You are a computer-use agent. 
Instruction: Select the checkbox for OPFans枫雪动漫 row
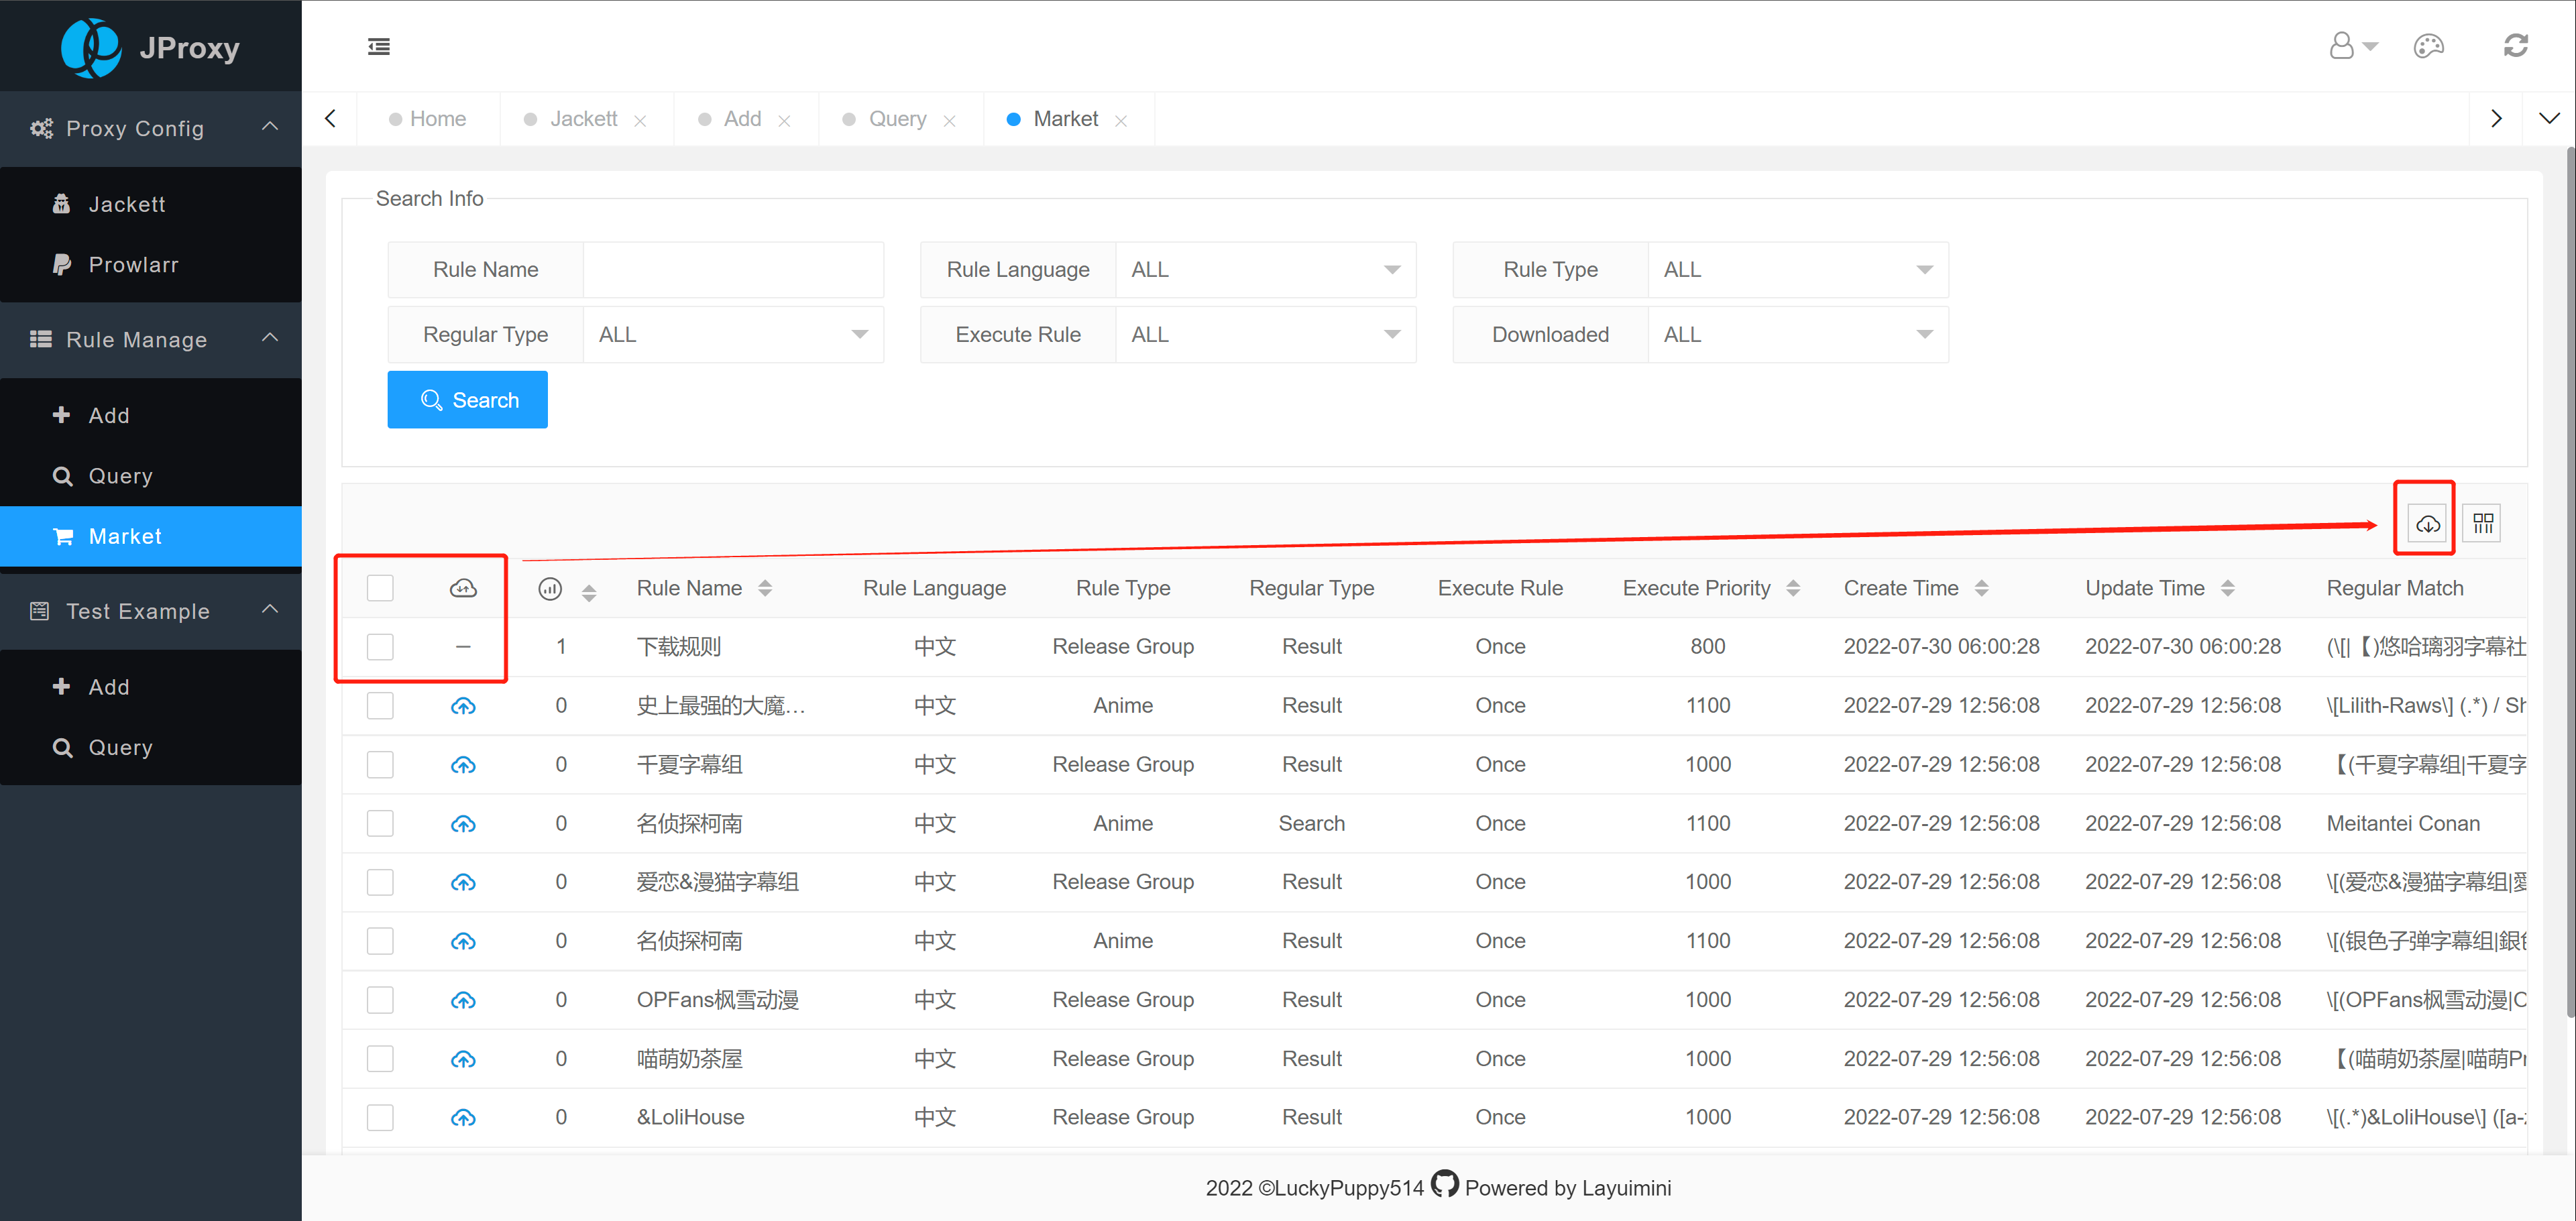click(x=380, y=1000)
